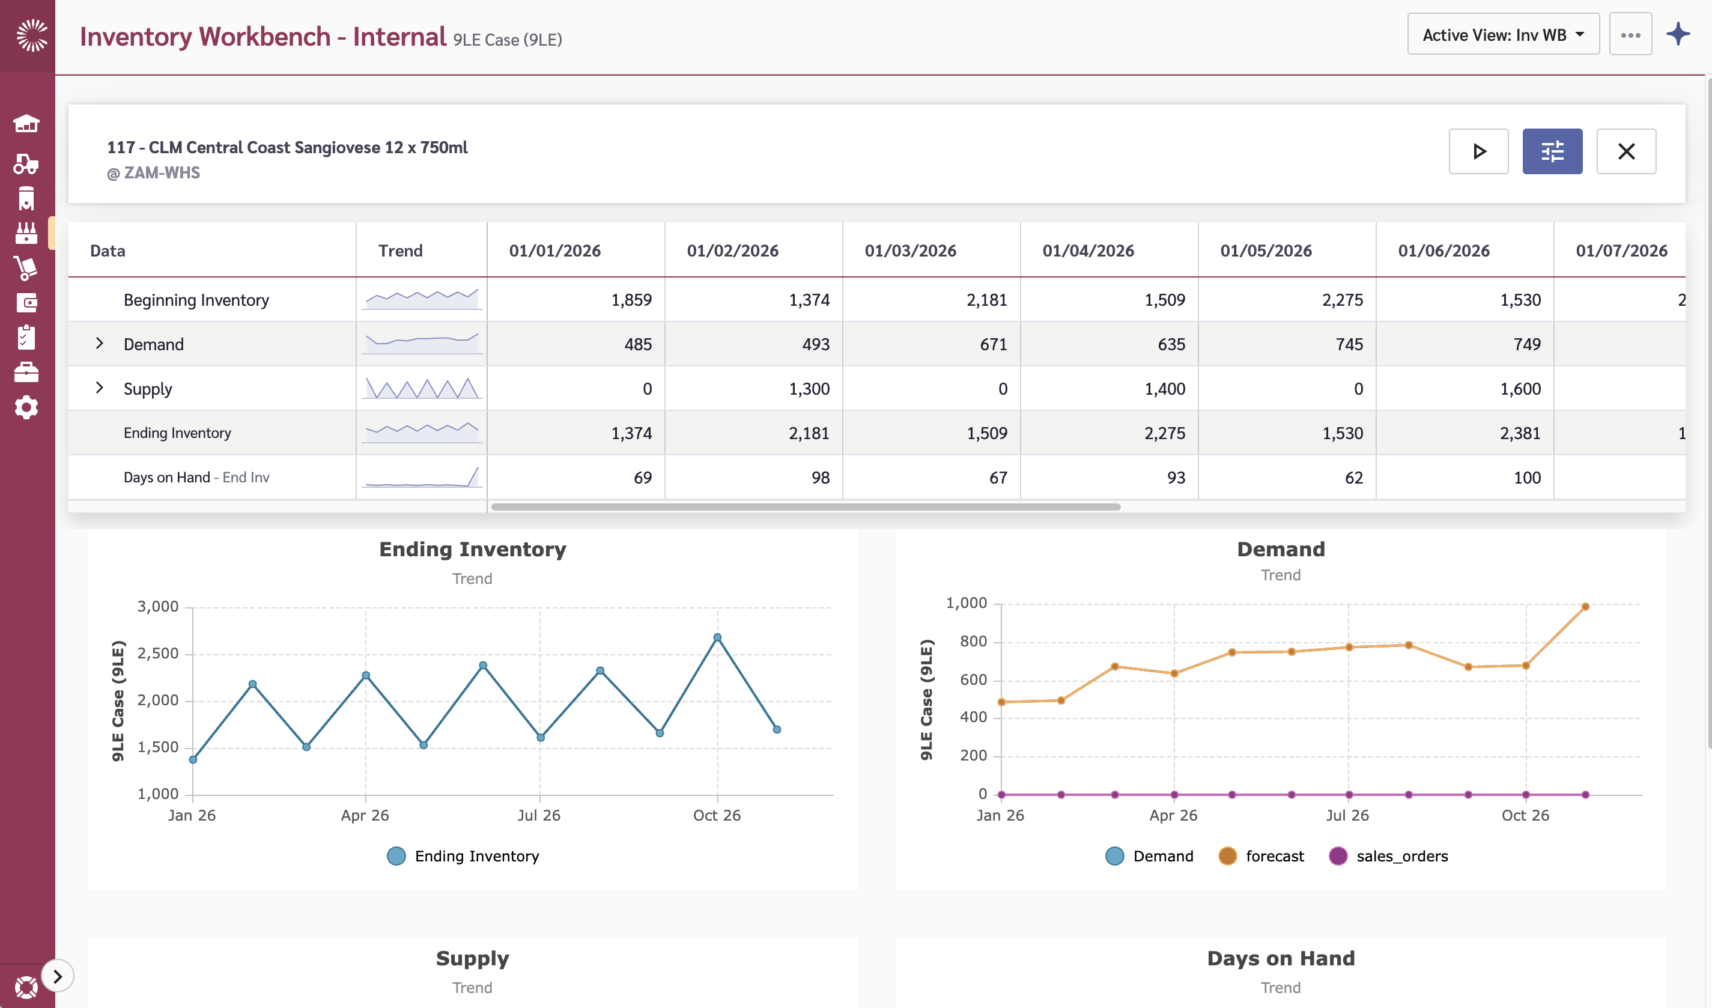Open the fermentation tank sidebar icon
This screenshot has width=1712, height=1008.
click(26, 198)
